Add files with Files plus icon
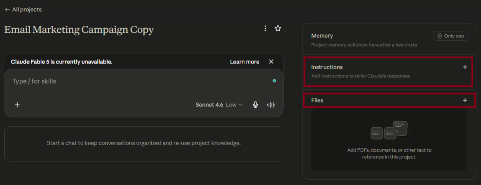 (x=465, y=100)
